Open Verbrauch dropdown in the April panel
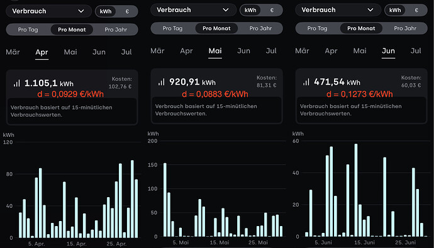This screenshot has width=434, height=248. pos(48,11)
